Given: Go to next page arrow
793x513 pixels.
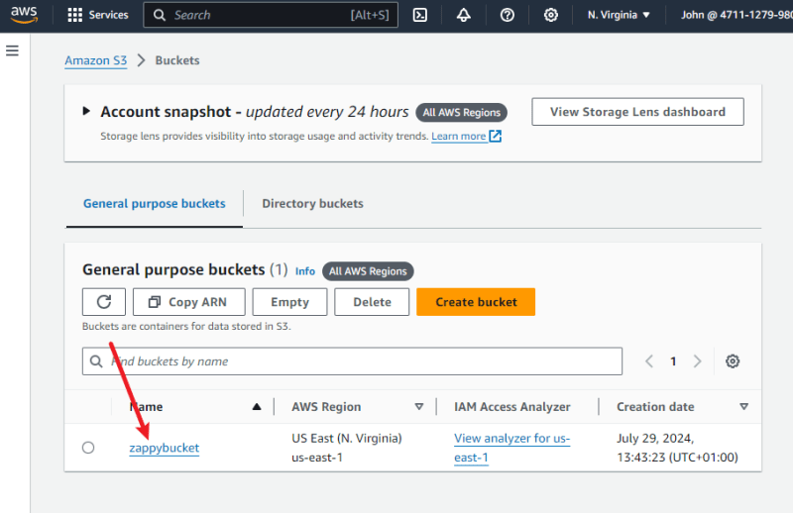Looking at the screenshot, I should coord(698,361).
